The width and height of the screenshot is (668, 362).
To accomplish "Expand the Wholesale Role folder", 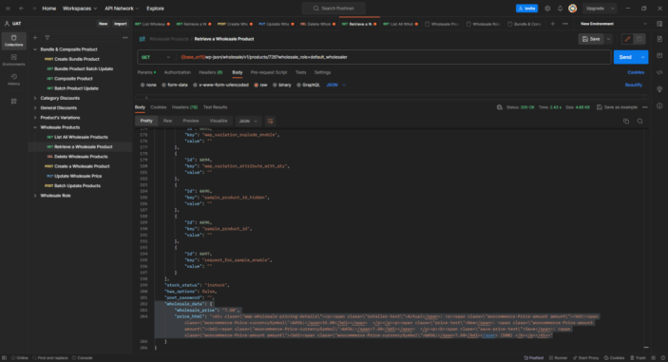I will coord(35,196).
